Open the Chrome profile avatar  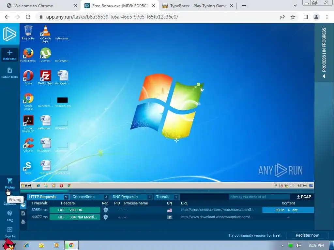coord(316,17)
